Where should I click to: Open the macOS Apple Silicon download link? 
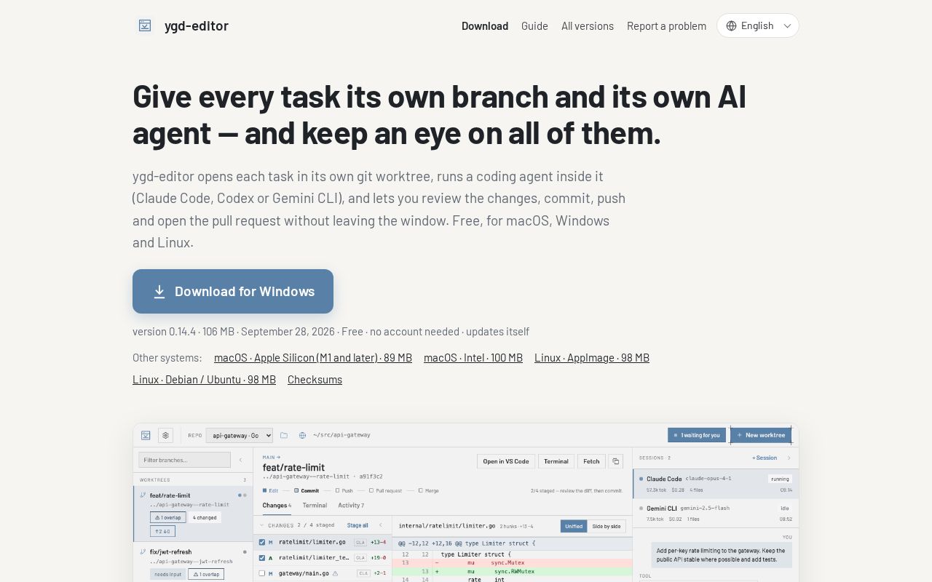[x=313, y=357]
